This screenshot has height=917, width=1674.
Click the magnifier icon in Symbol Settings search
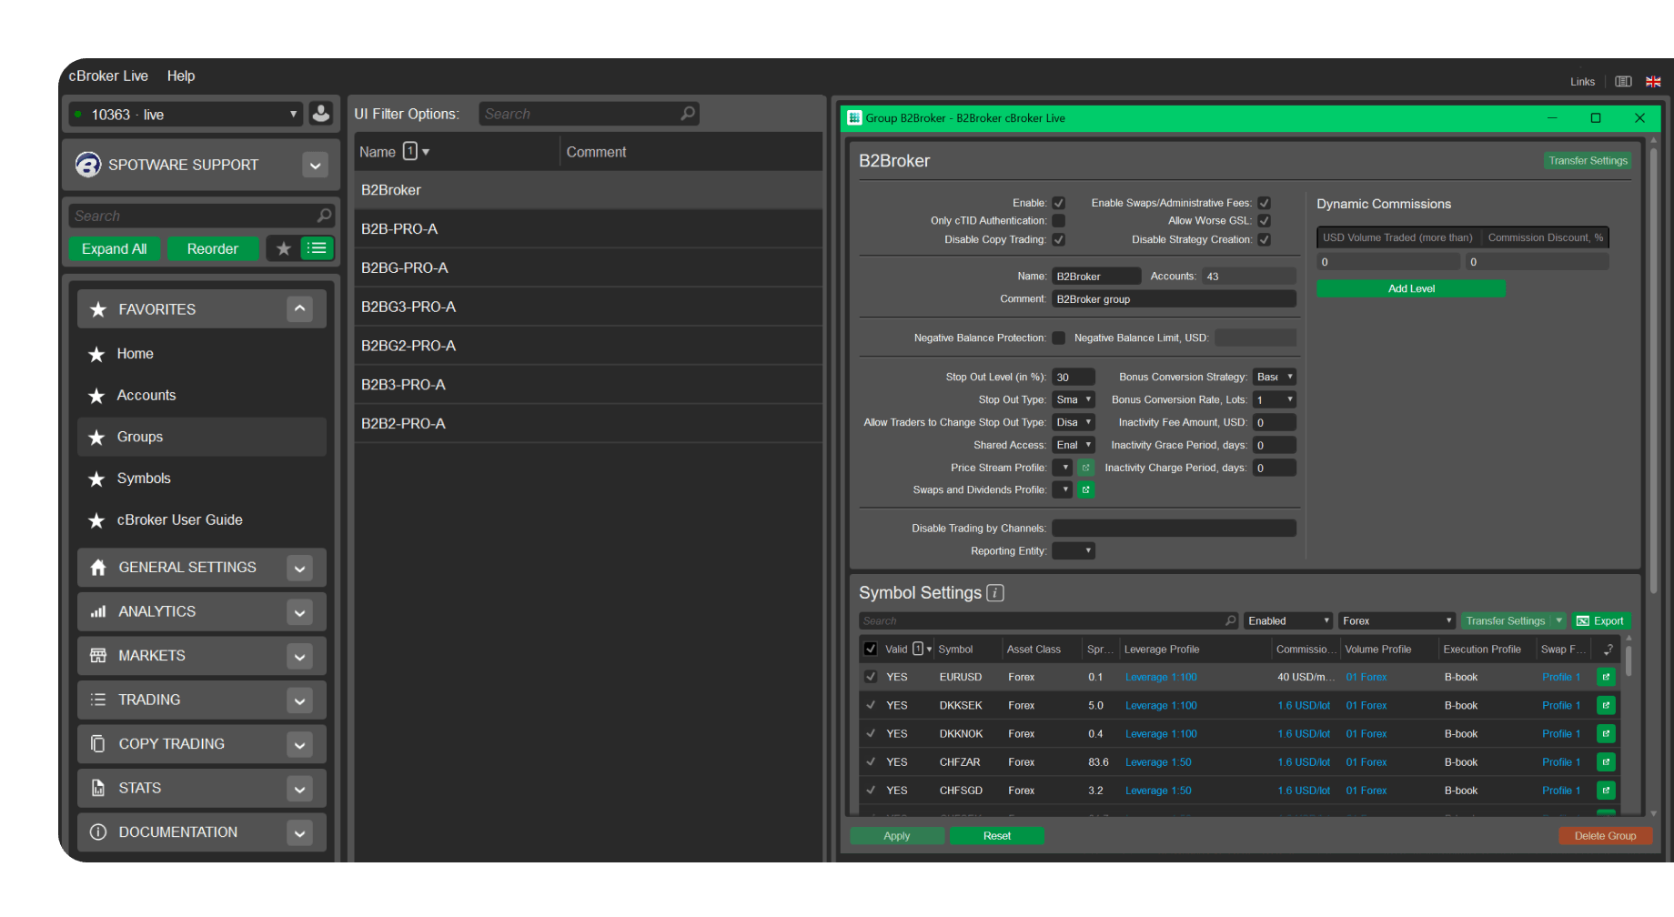1230,620
